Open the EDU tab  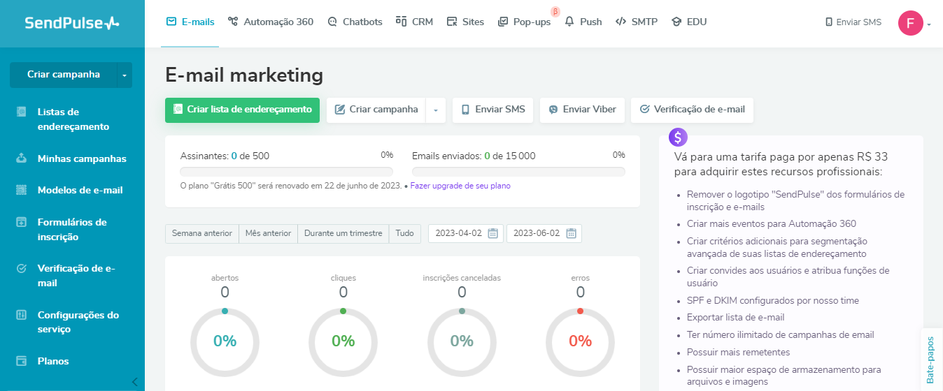[689, 22]
